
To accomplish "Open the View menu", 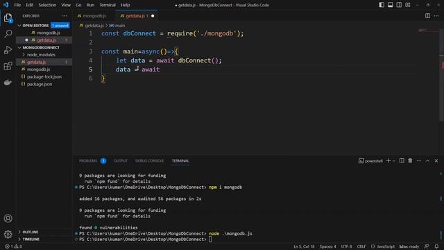I will [x=66, y=5].
